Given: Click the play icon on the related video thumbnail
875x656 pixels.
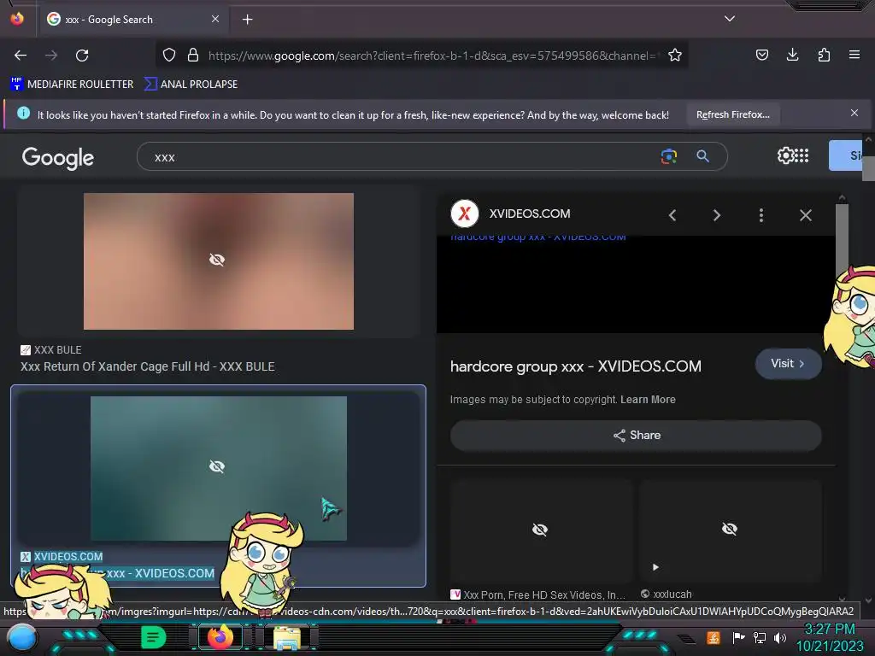Looking at the screenshot, I should tap(655, 567).
